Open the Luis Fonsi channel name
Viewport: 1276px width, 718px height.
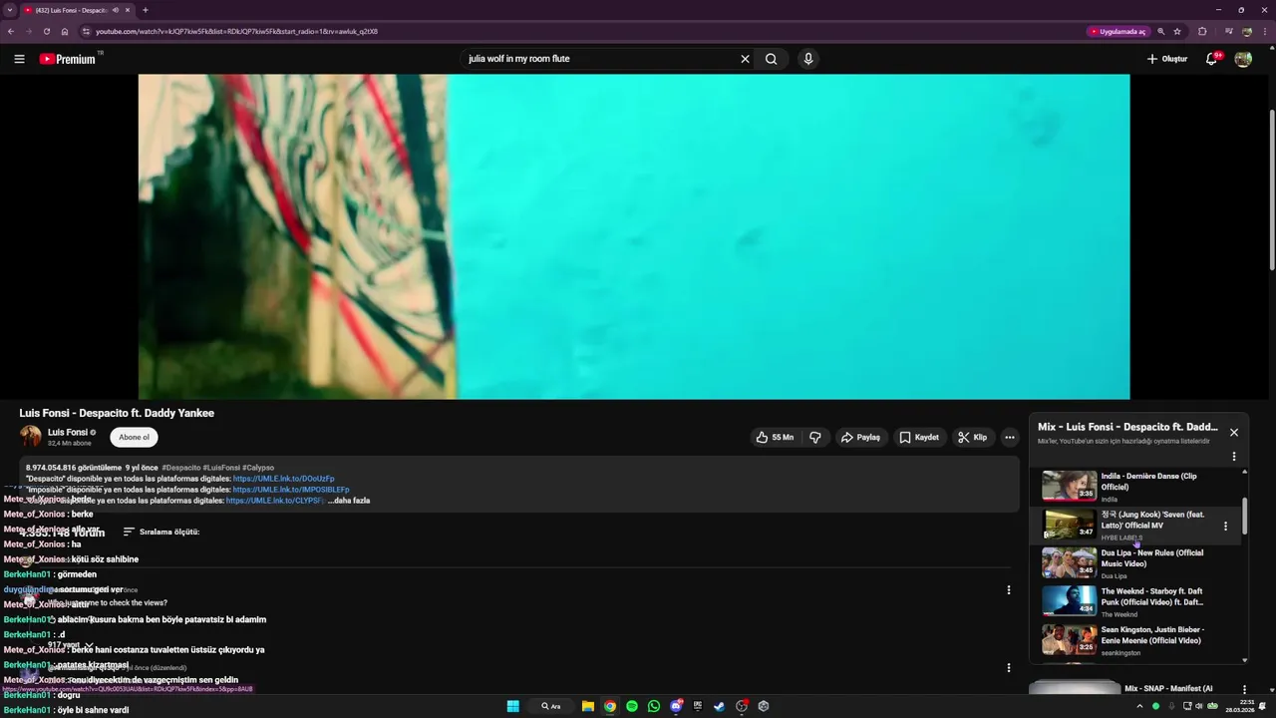click(69, 432)
